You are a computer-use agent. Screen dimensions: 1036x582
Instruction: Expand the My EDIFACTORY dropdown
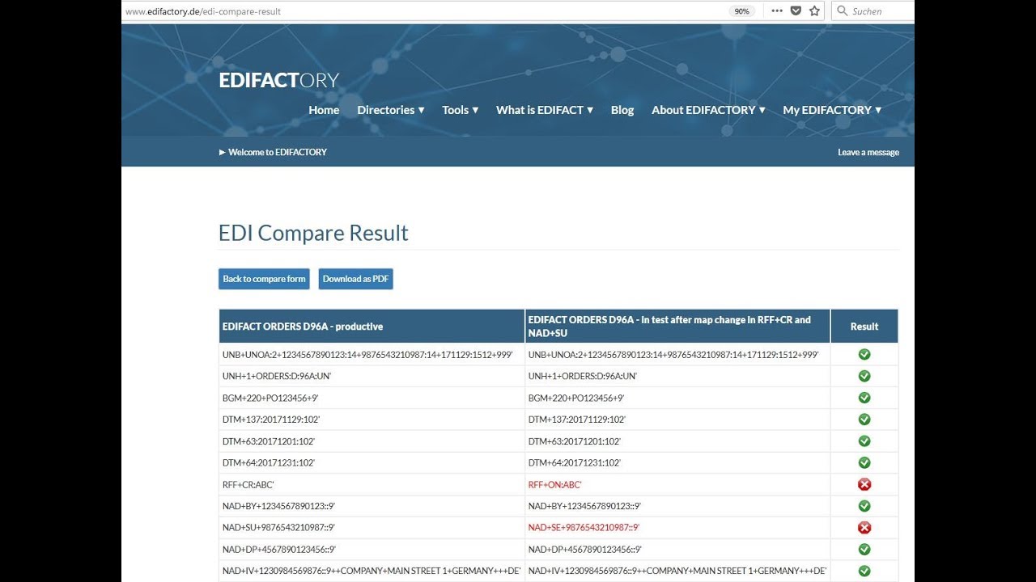[832, 110]
